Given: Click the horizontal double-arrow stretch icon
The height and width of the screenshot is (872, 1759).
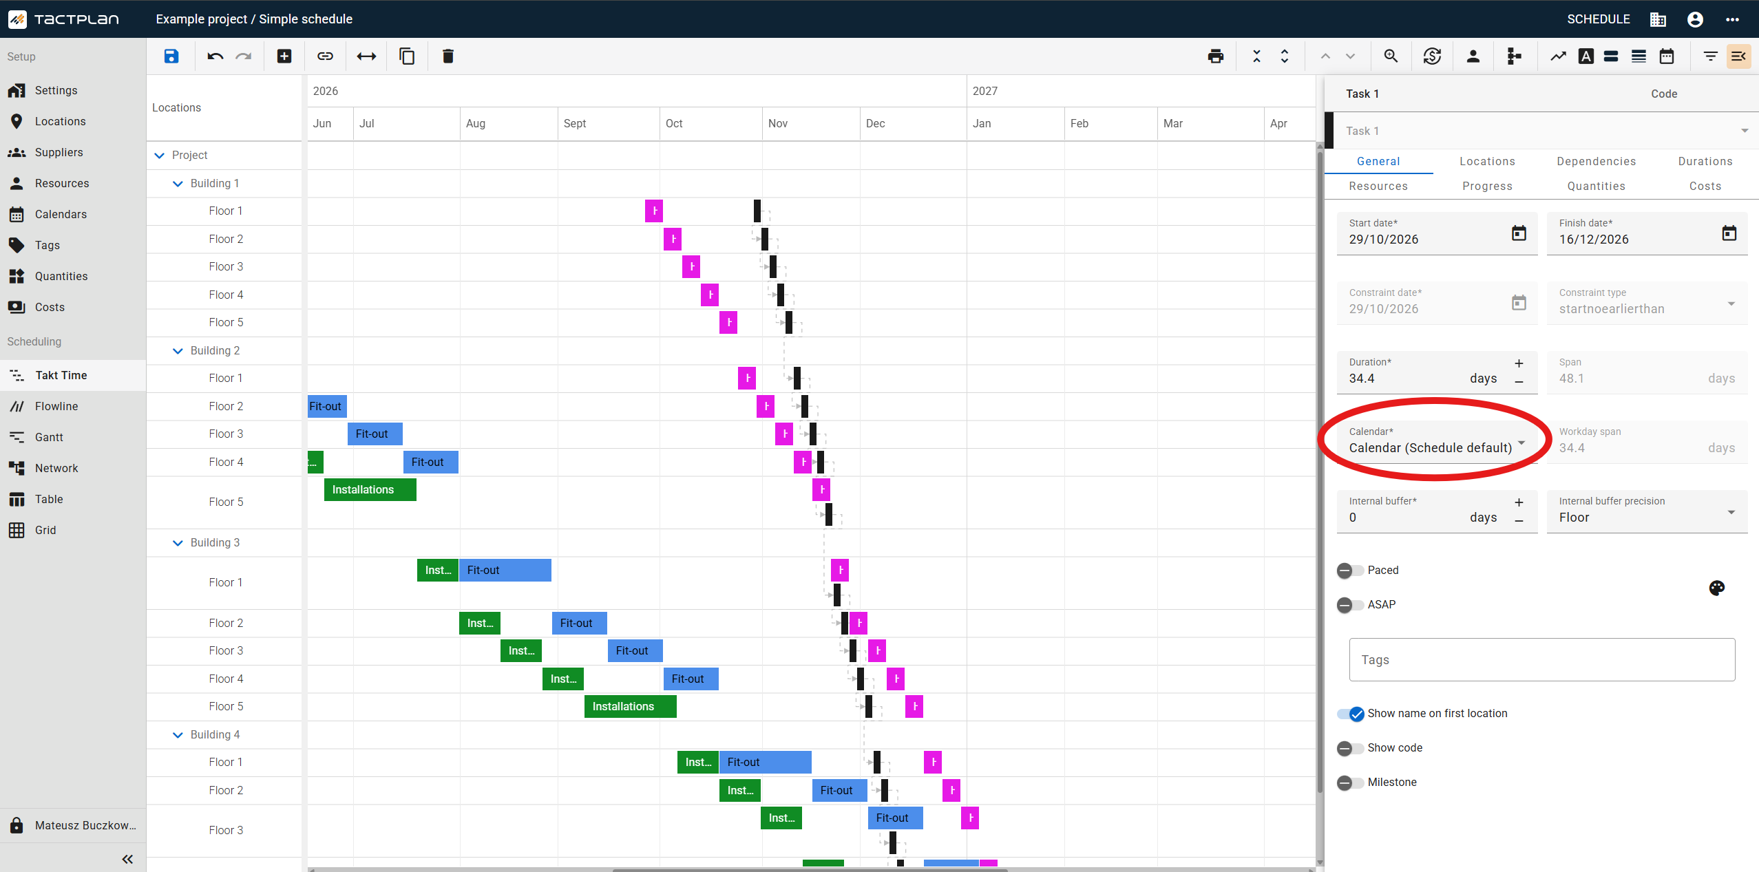Looking at the screenshot, I should [366, 56].
